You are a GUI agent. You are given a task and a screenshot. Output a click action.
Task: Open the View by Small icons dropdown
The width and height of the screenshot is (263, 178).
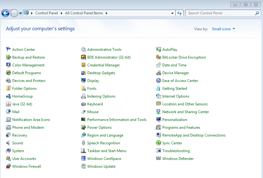pyautogui.click(x=223, y=29)
